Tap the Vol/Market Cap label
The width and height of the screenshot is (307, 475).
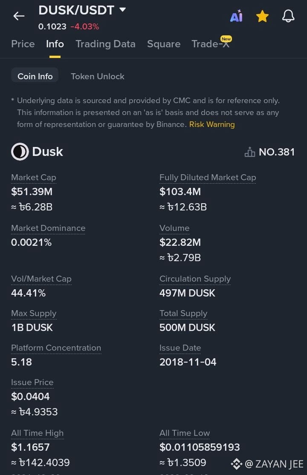[41, 279]
